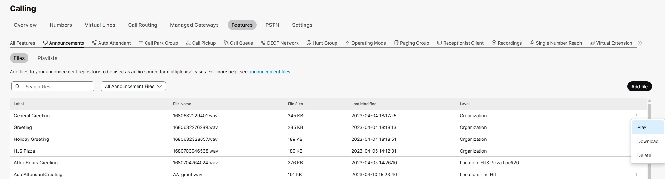
Task: Select the Hunt Group tab
Action: tap(322, 43)
